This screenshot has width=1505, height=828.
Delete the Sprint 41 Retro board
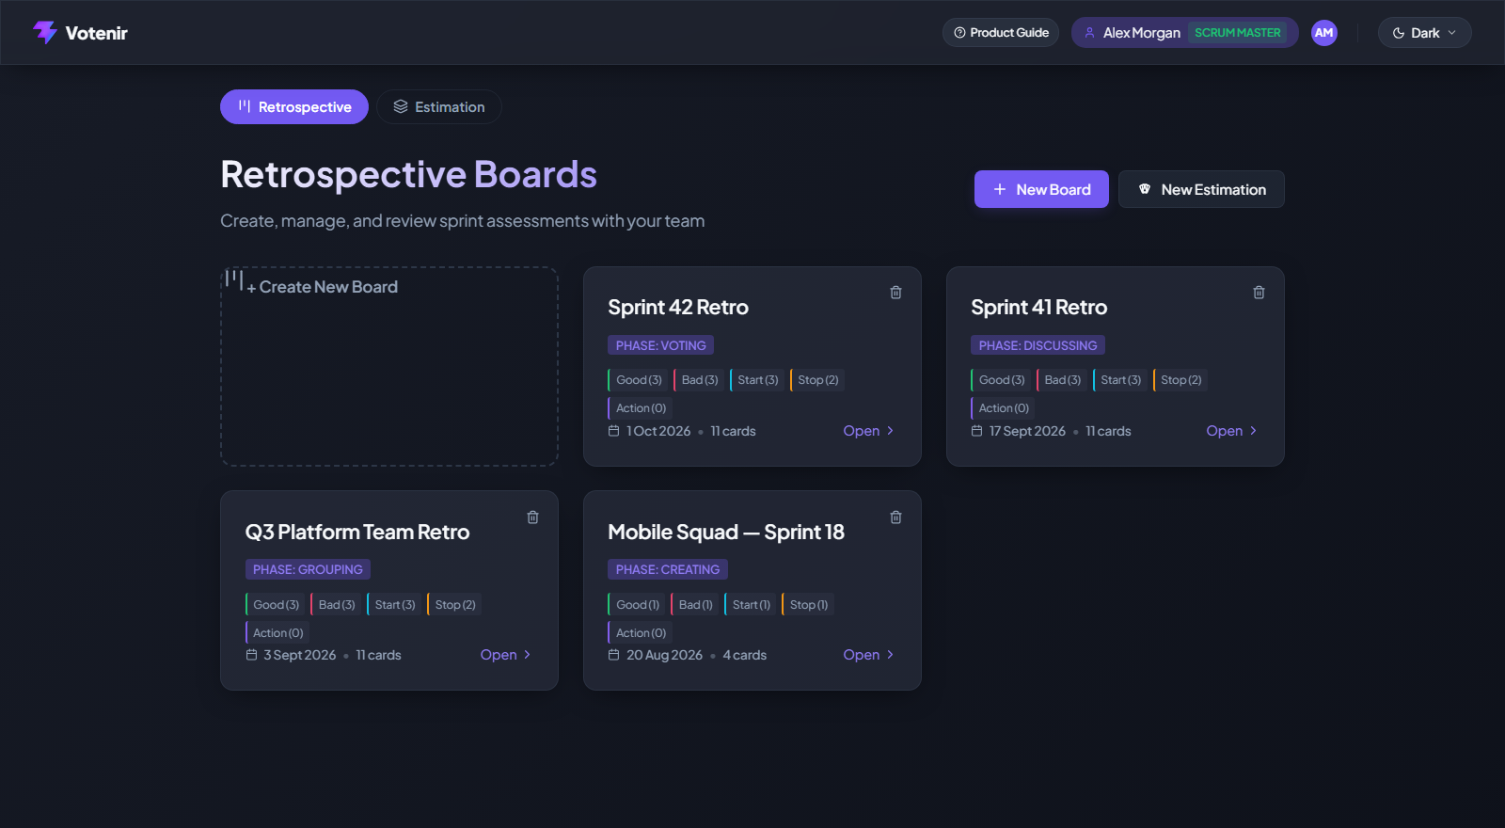click(x=1259, y=293)
